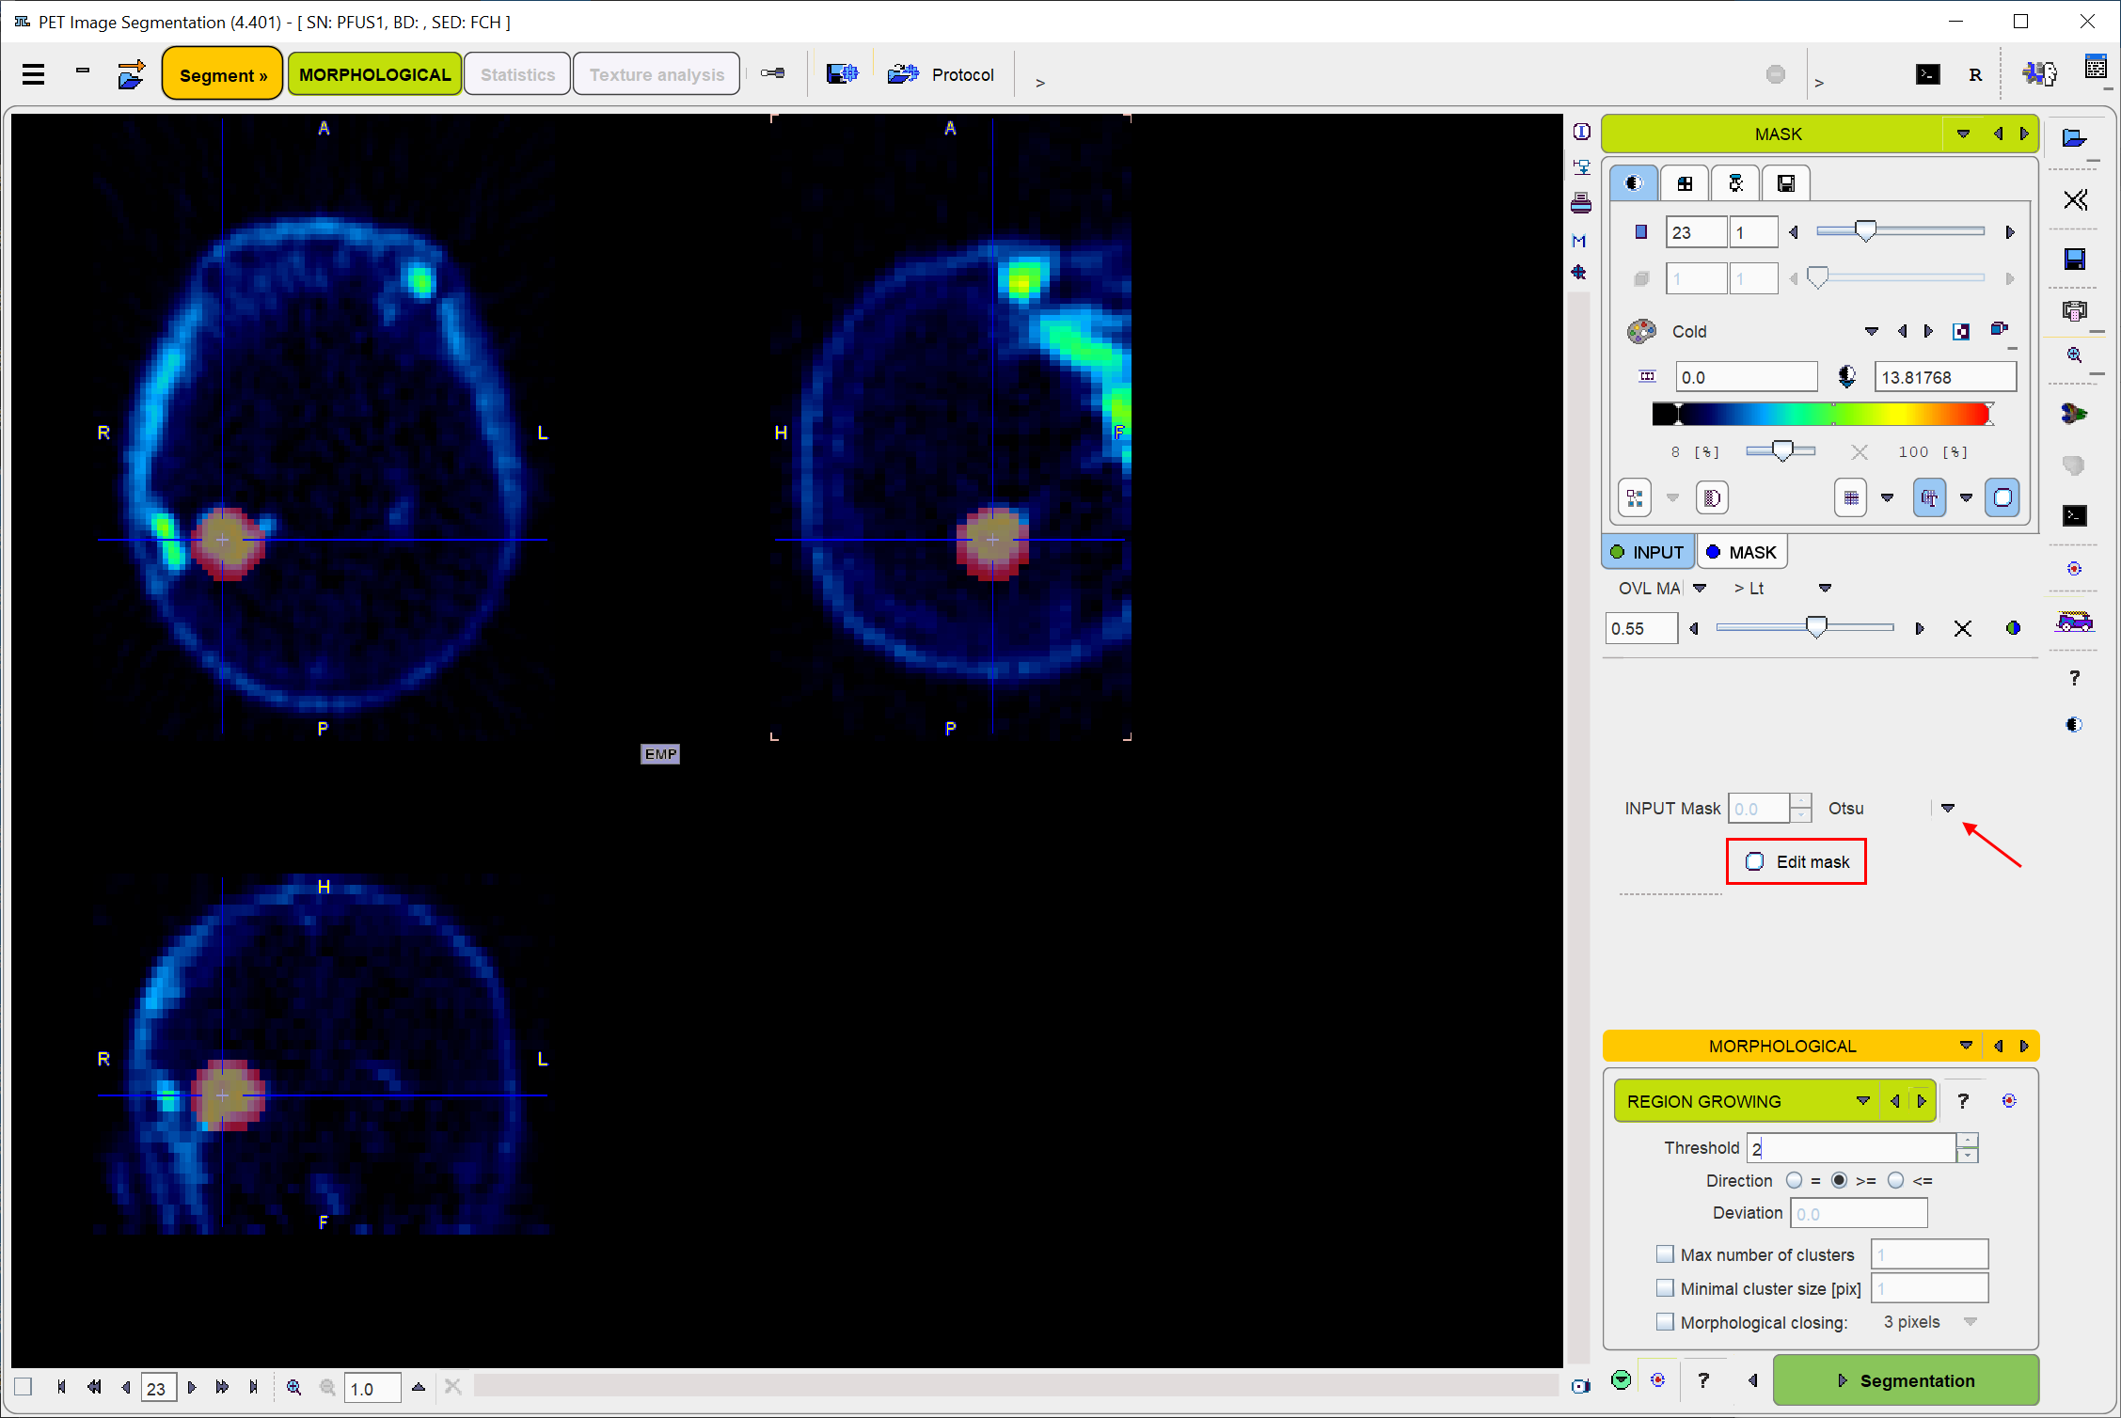2121x1418 pixels.
Task: Click the print icon beside the image viewport
Action: click(x=1581, y=203)
